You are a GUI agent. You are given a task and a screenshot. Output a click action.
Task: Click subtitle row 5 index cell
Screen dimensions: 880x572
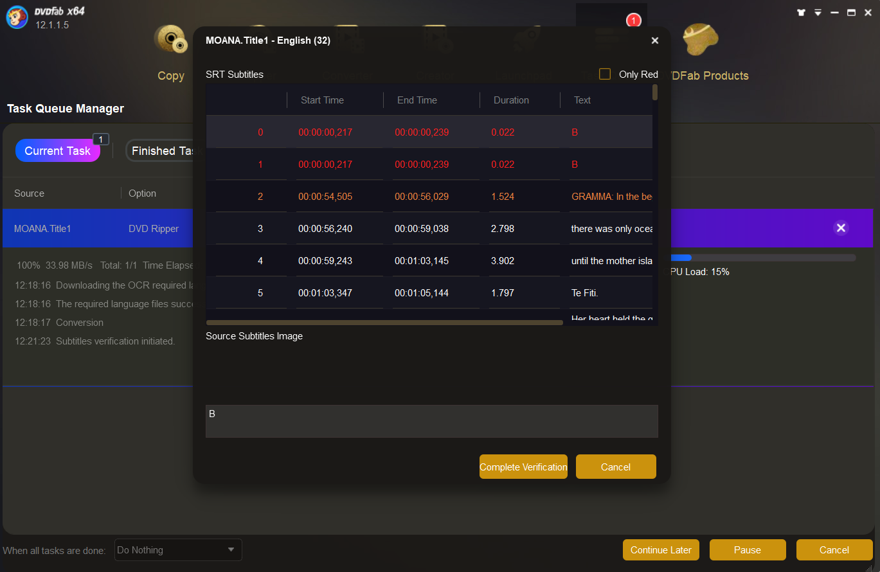click(260, 293)
